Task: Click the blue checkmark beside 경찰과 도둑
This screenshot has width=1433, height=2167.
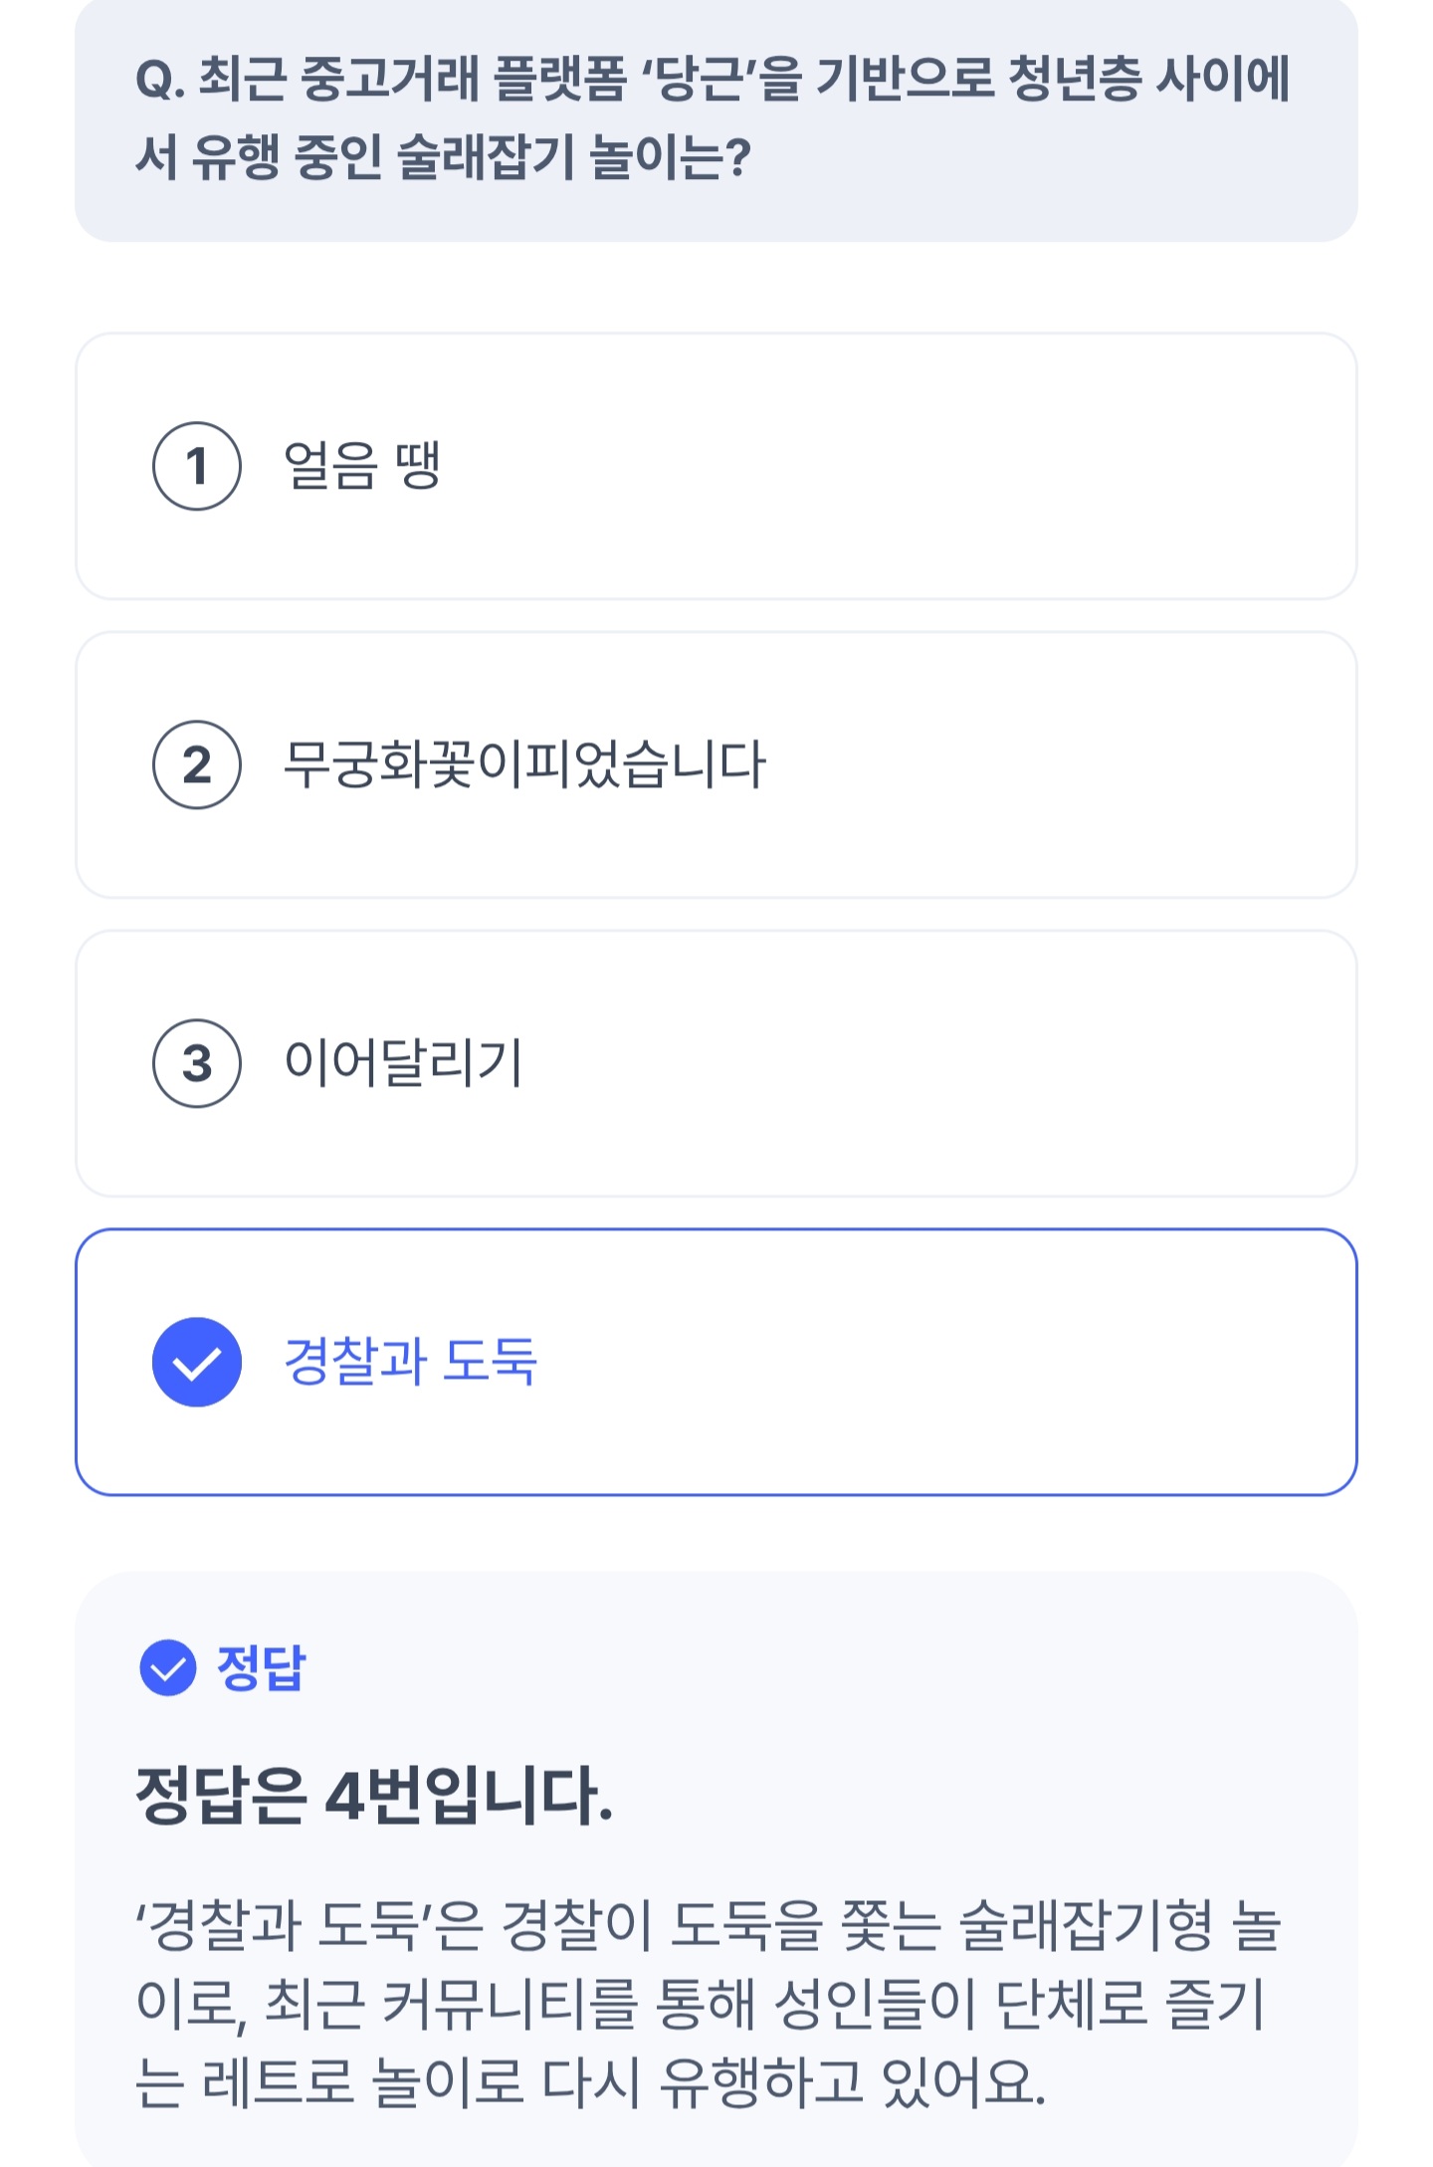Action: tap(197, 1362)
